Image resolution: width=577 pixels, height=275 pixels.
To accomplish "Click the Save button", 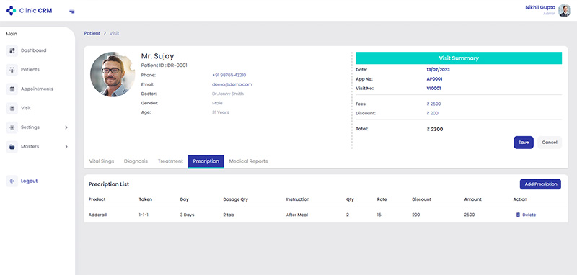I will click(524, 143).
